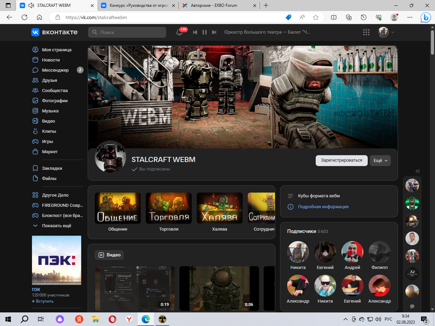Viewport: 435px width, 326px height.
Task: Open Подробная информация link
Action: 323,206
